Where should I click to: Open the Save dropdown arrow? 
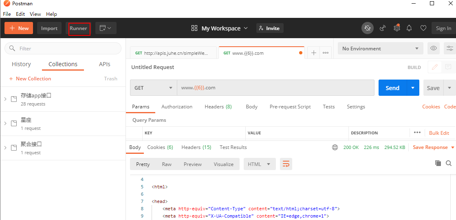(449, 88)
